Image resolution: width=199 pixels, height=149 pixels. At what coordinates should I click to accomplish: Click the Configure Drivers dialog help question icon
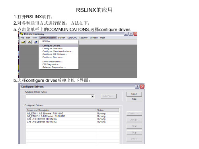tap(137, 87)
